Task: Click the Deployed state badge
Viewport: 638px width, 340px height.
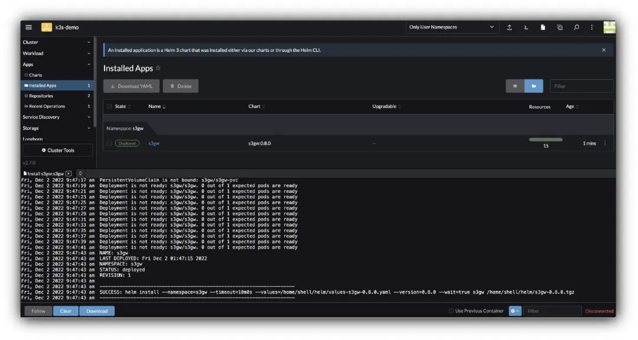Action: pyautogui.click(x=127, y=143)
